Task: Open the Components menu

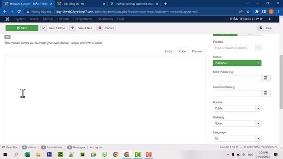Action: pyautogui.click(x=83, y=19)
